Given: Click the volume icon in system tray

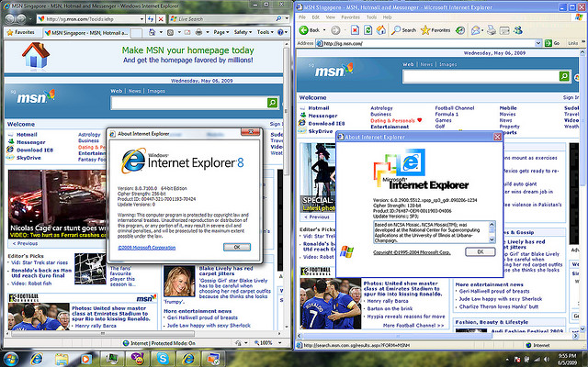Looking at the screenshot, I should (547, 359).
